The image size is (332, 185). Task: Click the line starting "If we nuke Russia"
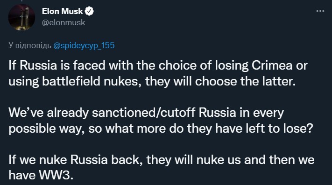pyautogui.click(x=162, y=160)
